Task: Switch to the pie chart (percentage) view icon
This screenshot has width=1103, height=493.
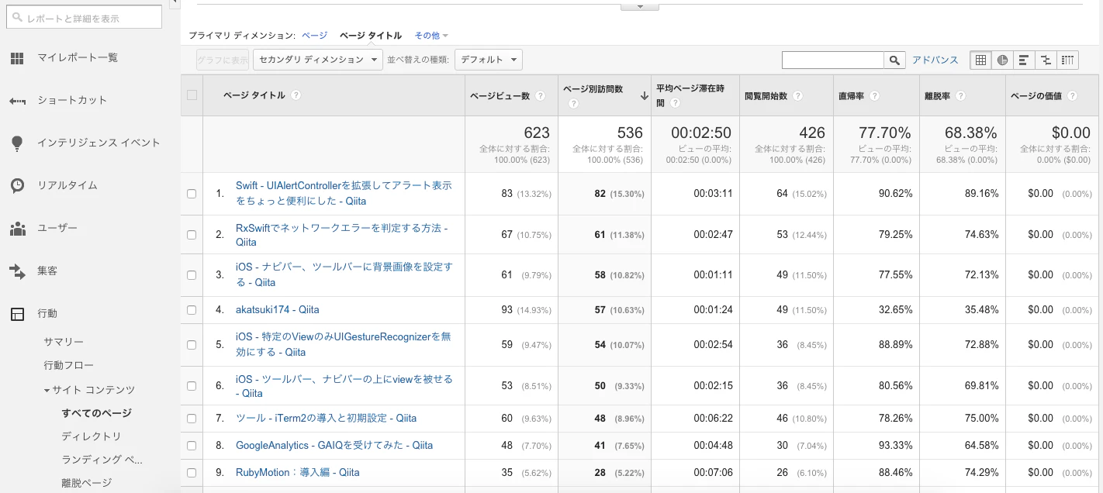Action: 1003,60
